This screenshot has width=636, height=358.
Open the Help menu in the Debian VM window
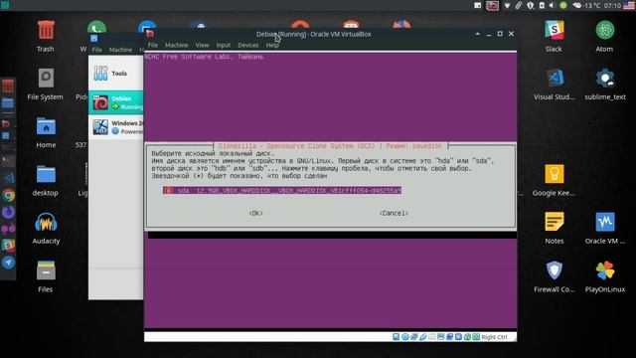click(272, 45)
